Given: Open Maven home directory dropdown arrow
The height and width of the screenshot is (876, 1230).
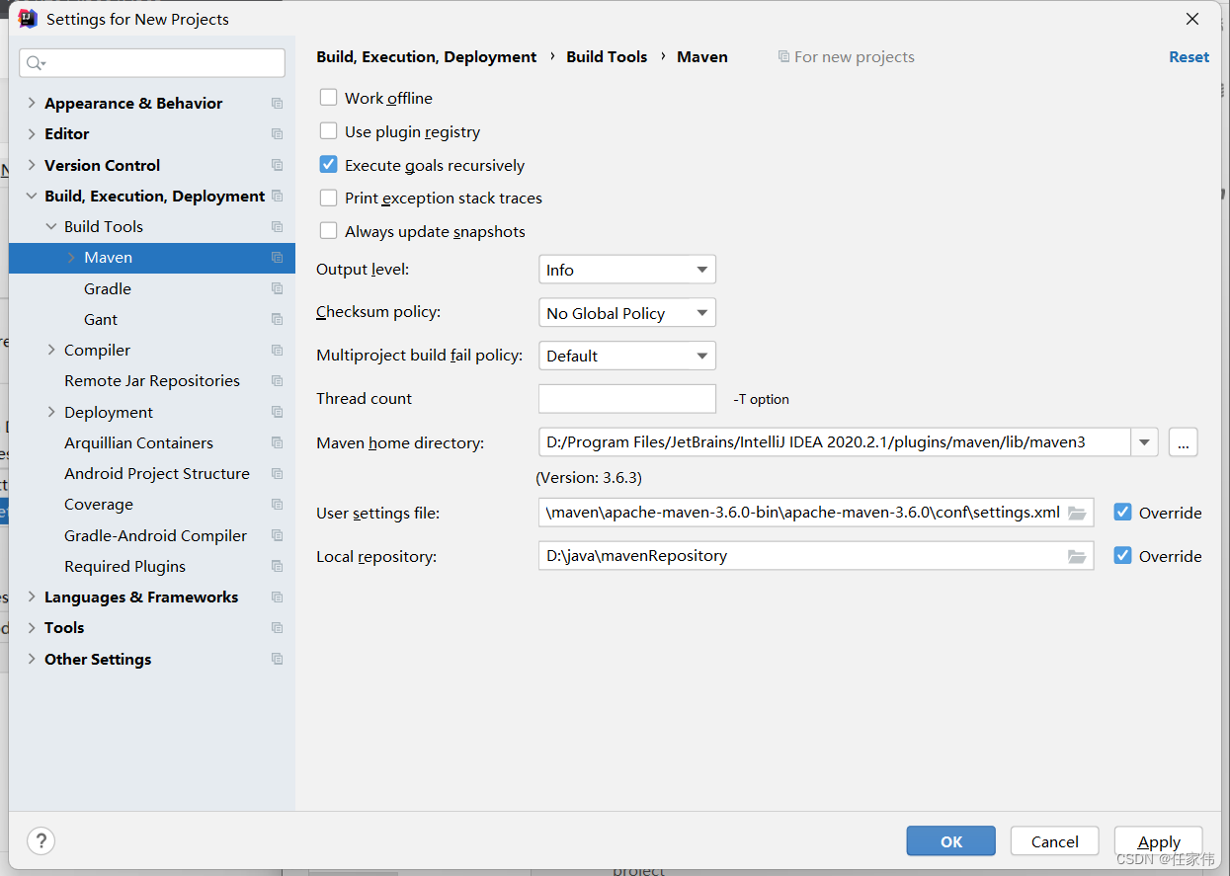Looking at the screenshot, I should tap(1144, 442).
